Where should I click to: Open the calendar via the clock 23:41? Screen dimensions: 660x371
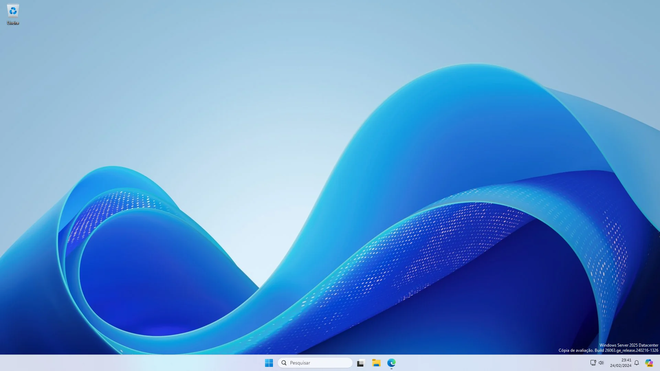(626, 360)
